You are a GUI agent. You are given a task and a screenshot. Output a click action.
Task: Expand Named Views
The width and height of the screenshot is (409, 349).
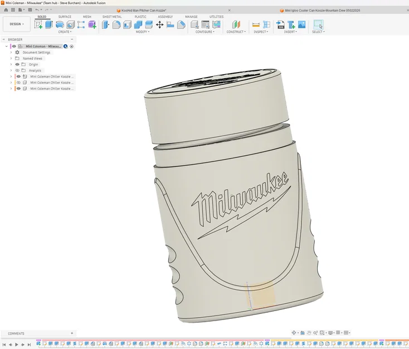[11, 58]
